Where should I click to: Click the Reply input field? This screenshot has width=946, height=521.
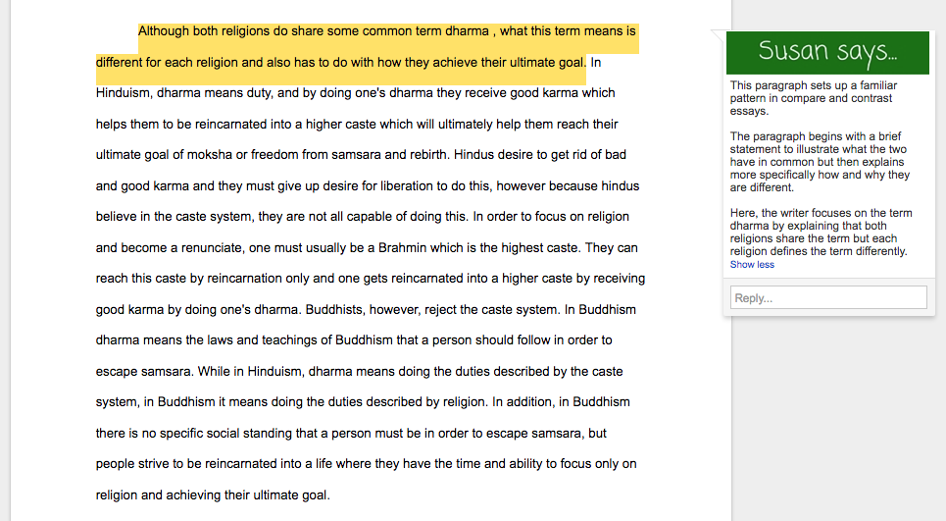(x=828, y=297)
